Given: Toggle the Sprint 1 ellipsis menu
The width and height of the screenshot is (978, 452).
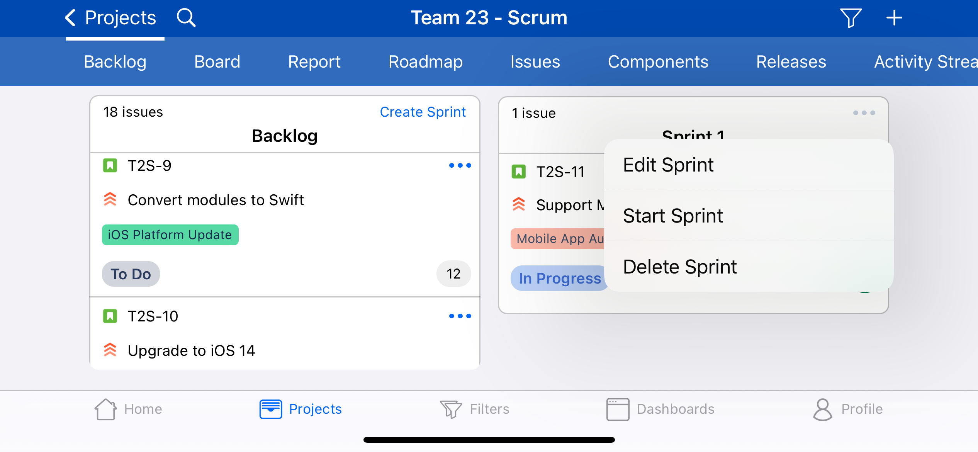Looking at the screenshot, I should [x=864, y=113].
